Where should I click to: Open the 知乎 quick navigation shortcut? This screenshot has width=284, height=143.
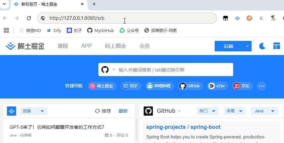[131, 86]
